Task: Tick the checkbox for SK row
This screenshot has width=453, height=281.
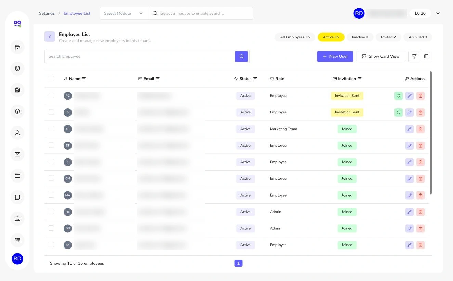Action: pyautogui.click(x=51, y=244)
